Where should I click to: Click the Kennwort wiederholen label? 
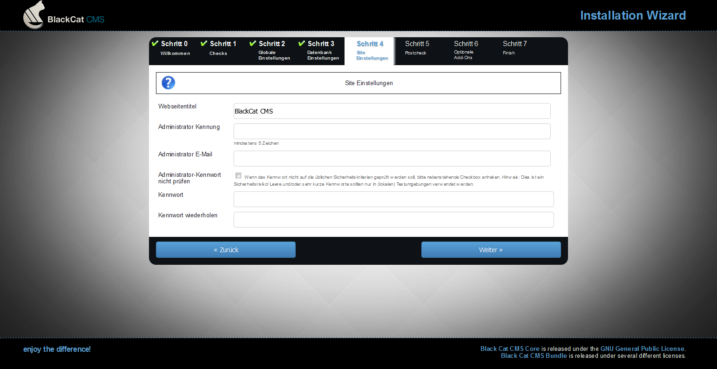(188, 215)
